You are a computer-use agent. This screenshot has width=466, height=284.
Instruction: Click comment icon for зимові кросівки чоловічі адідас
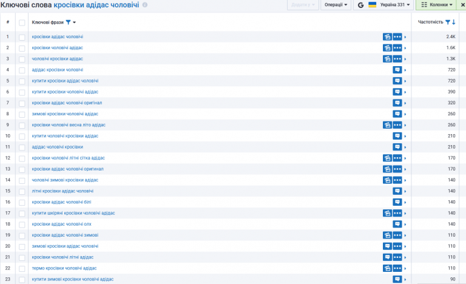(397, 114)
